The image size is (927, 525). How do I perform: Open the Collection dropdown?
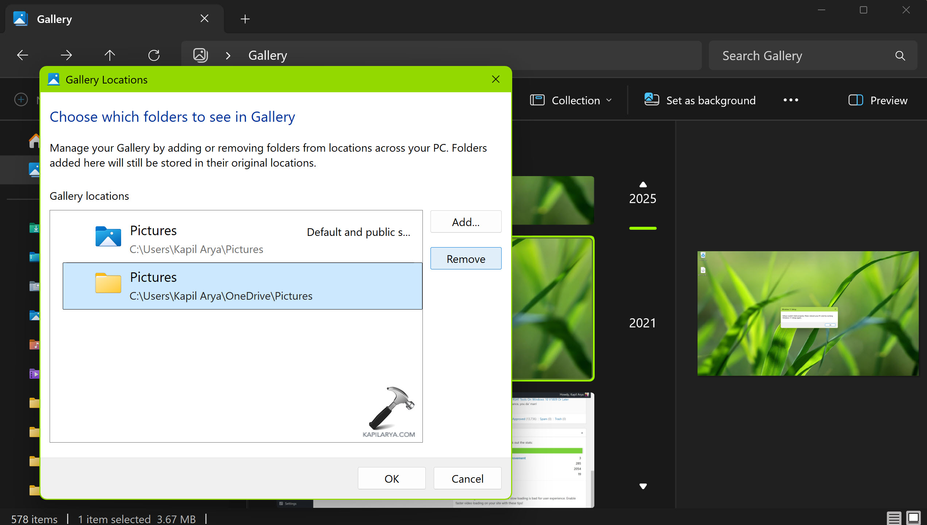coord(571,100)
